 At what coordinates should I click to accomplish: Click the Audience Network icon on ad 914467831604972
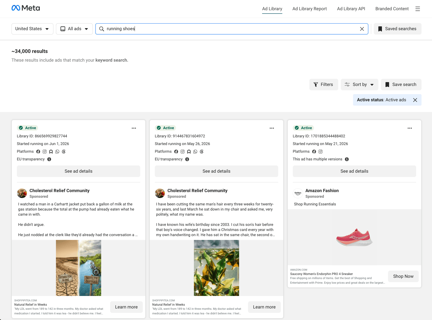[x=189, y=152]
